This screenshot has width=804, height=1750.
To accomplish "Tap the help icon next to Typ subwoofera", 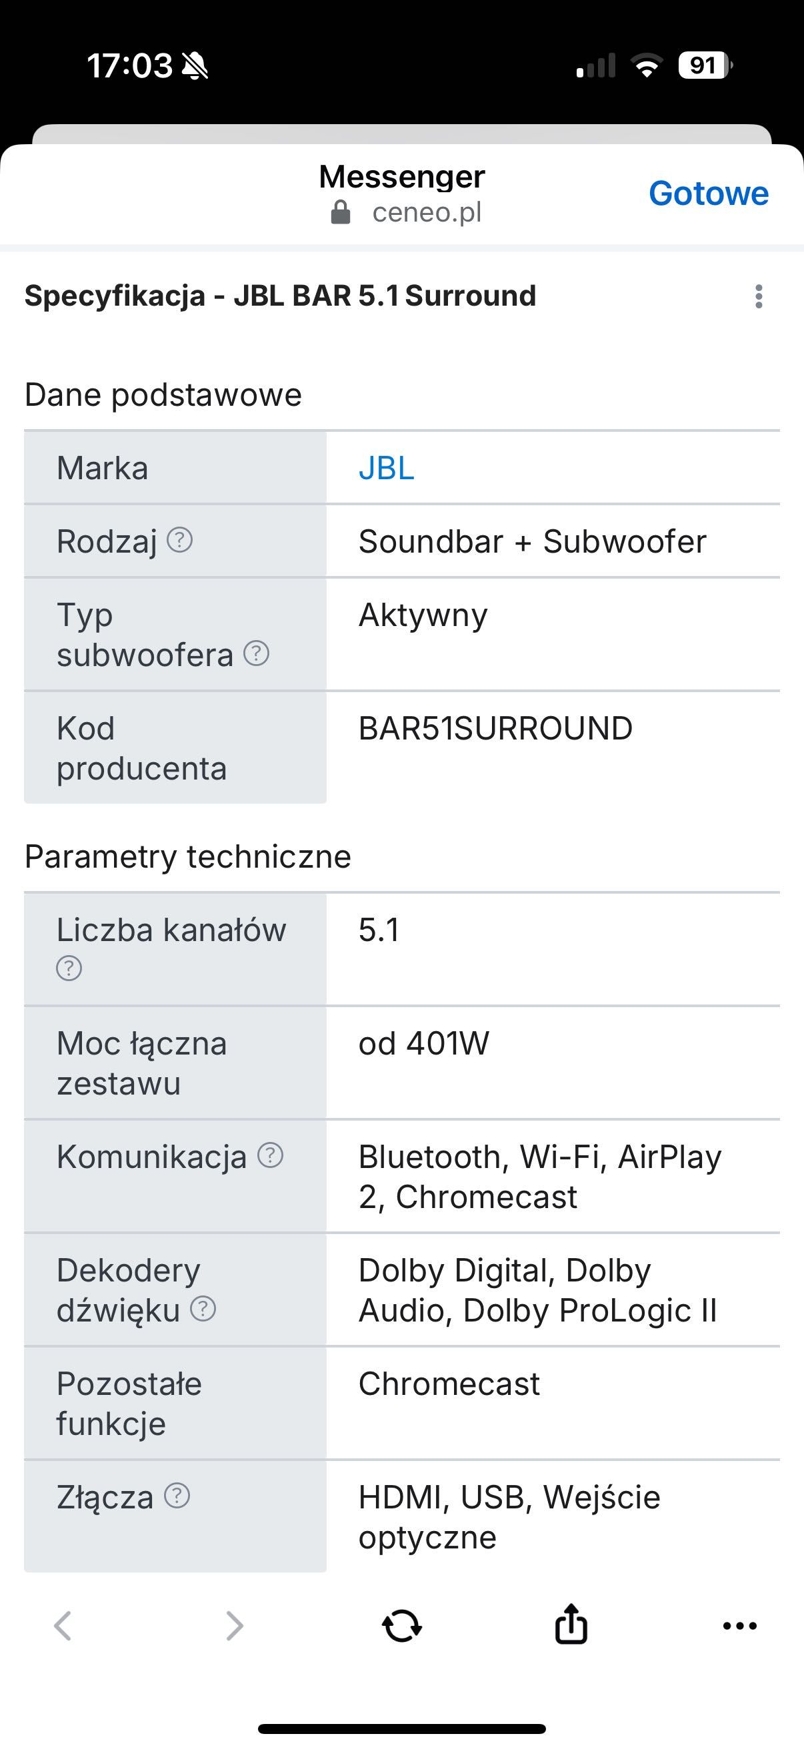I will click(257, 653).
